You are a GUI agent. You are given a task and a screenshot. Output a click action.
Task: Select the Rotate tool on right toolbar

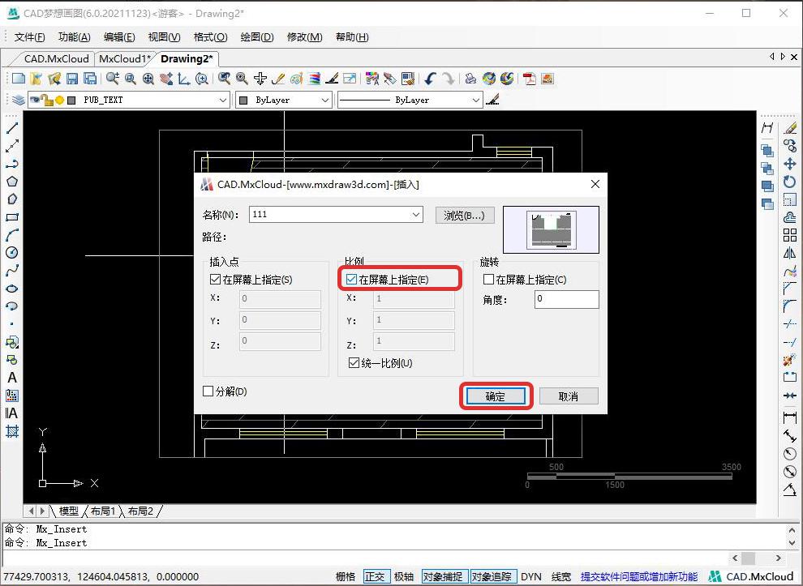point(789,182)
